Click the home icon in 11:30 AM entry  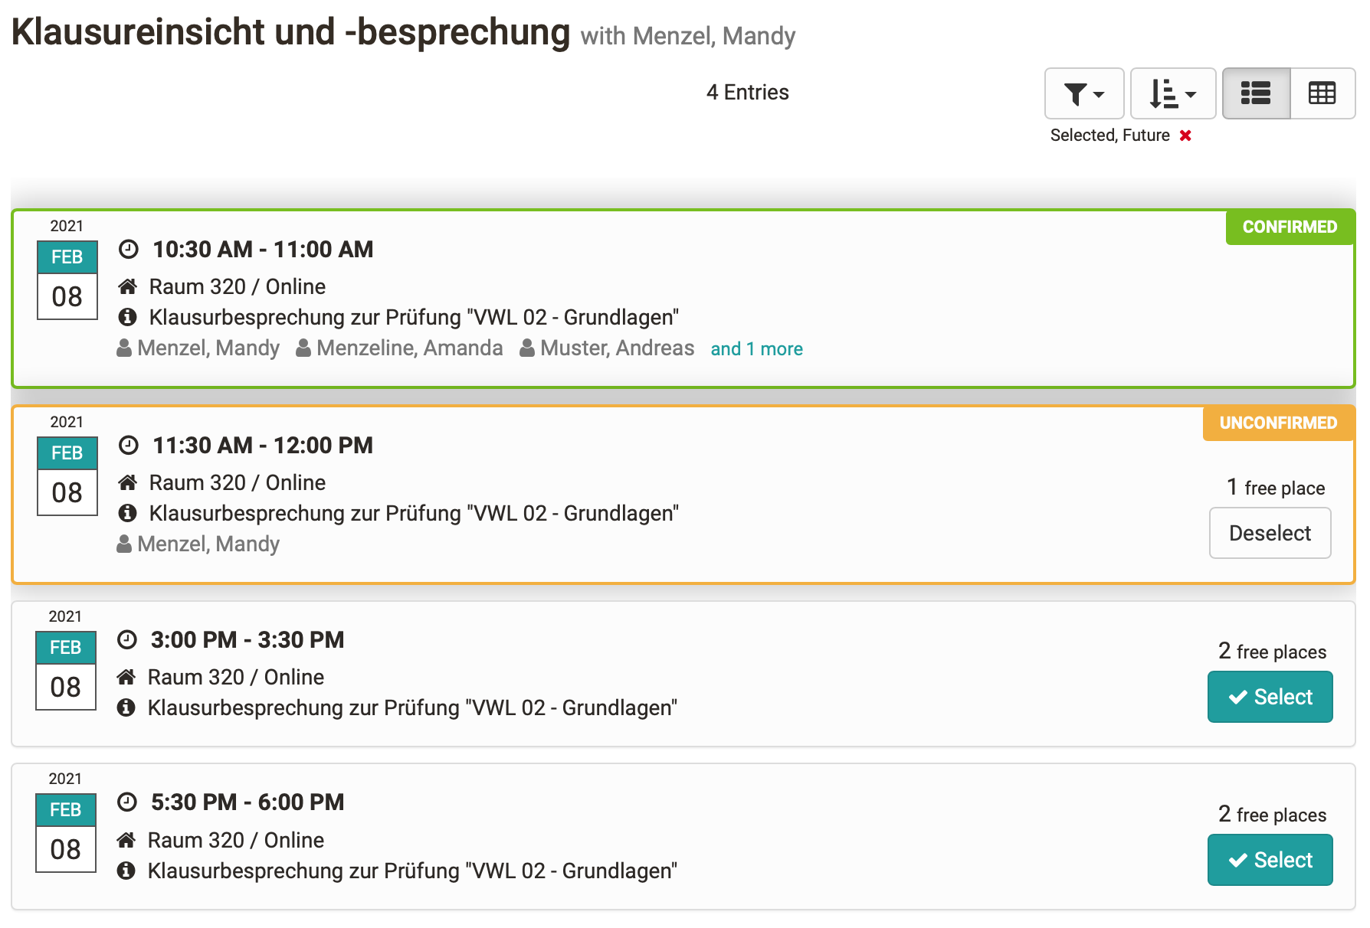[128, 482]
